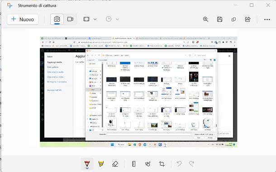Share the capture using the share icon
This screenshot has width=276, height=172.
point(247,19)
